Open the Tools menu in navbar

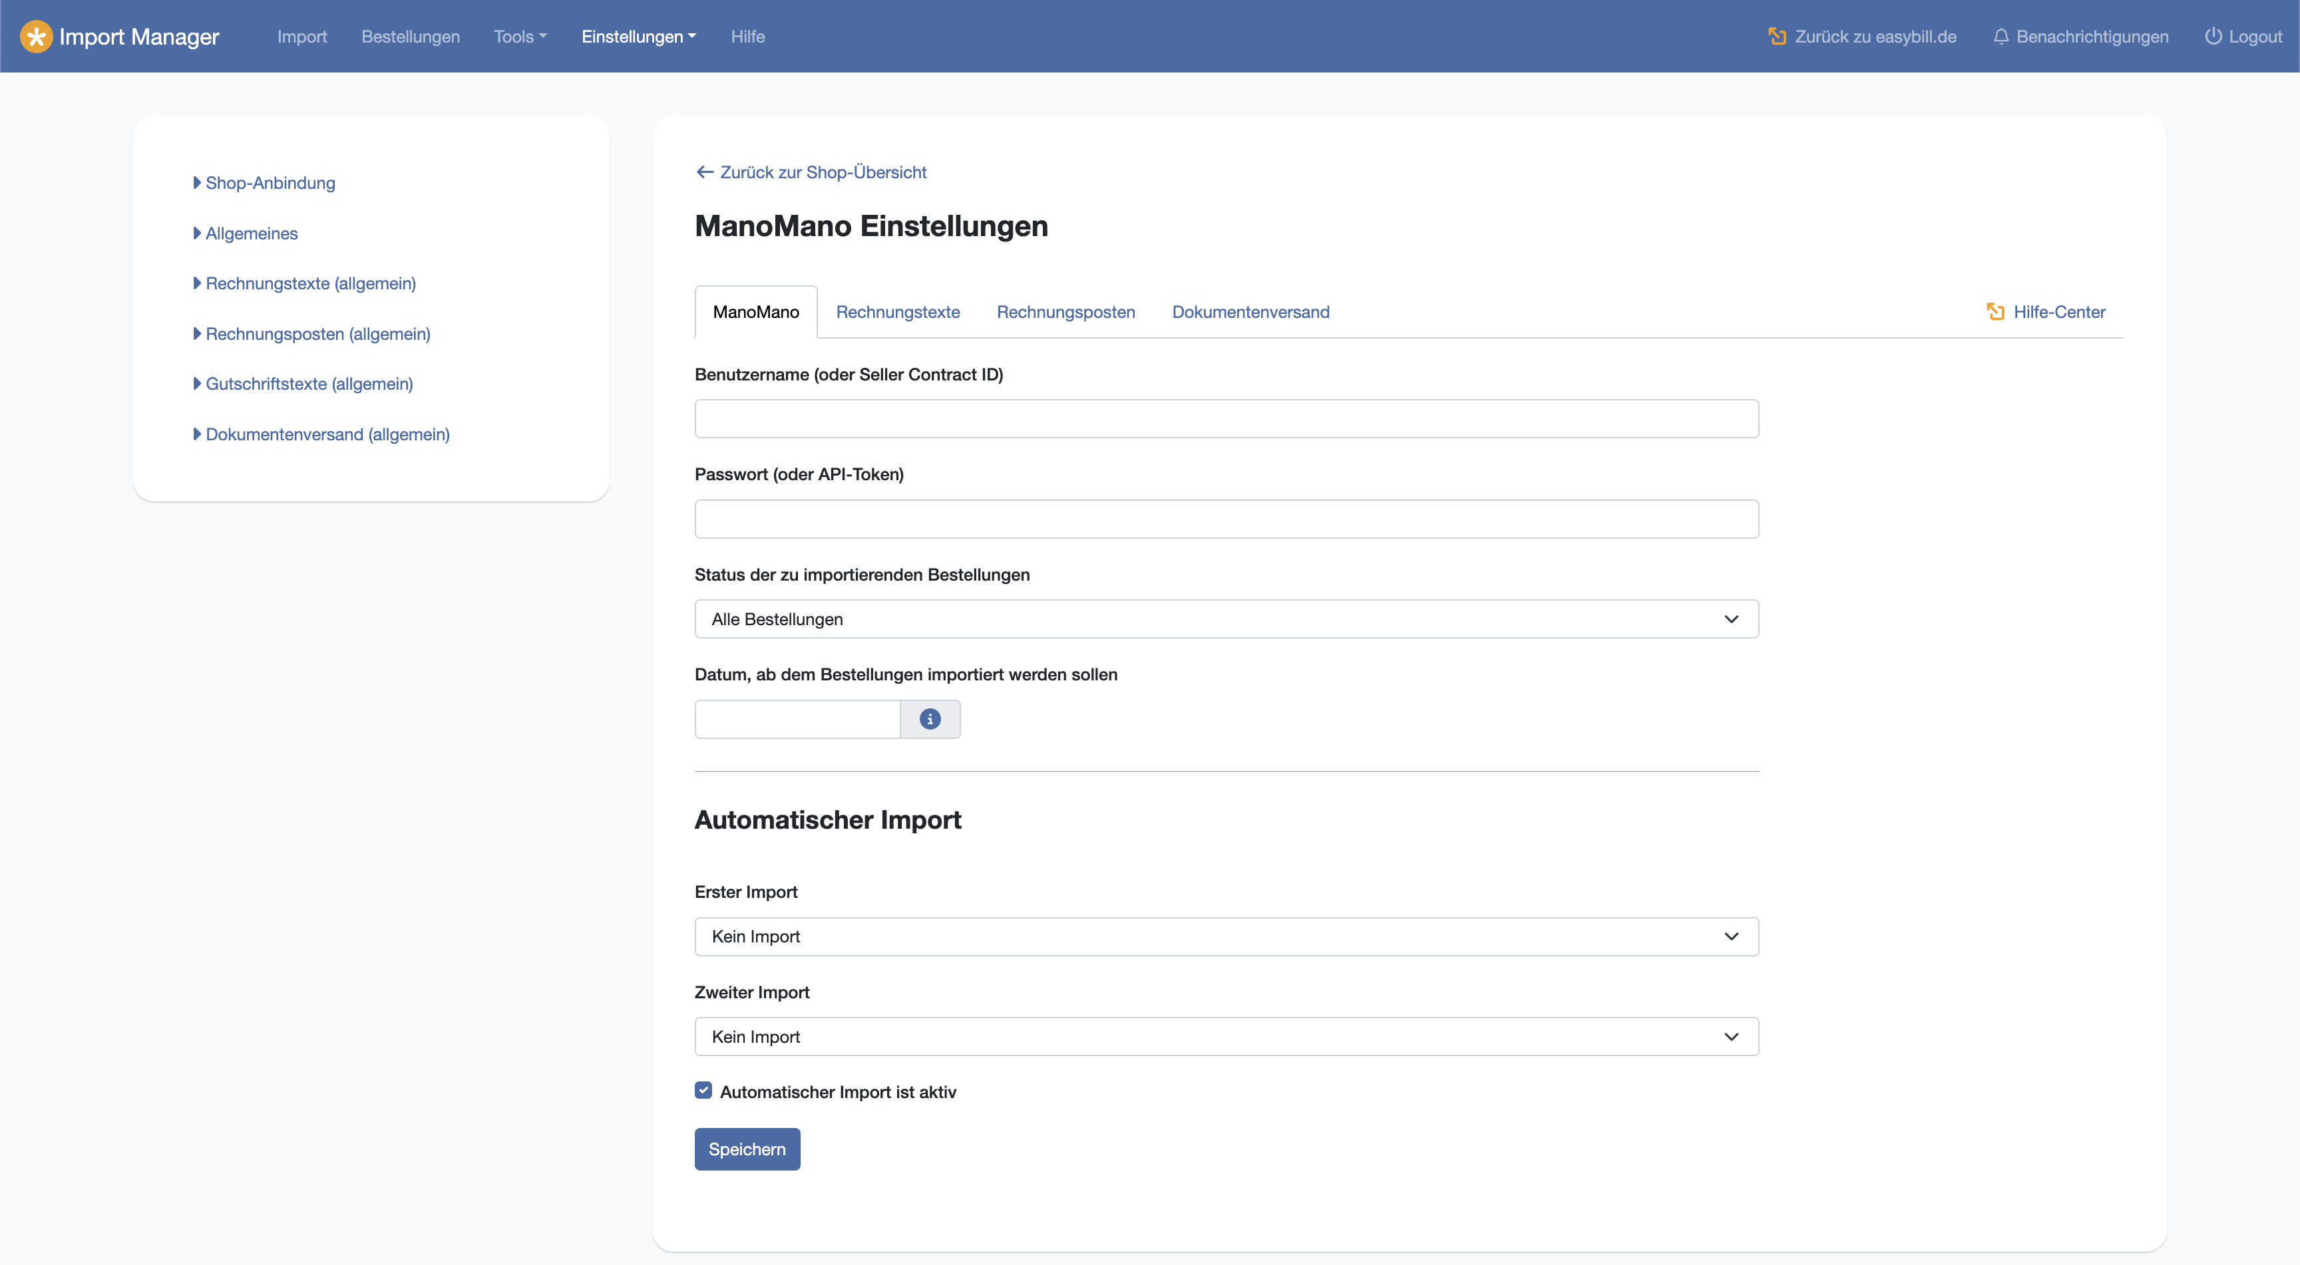(520, 37)
